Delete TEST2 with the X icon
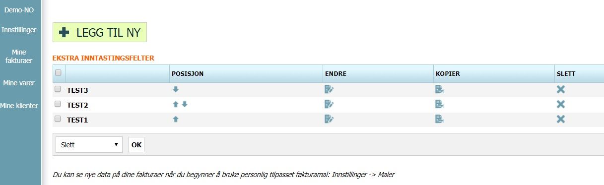This screenshot has height=185, width=604. (x=561, y=104)
